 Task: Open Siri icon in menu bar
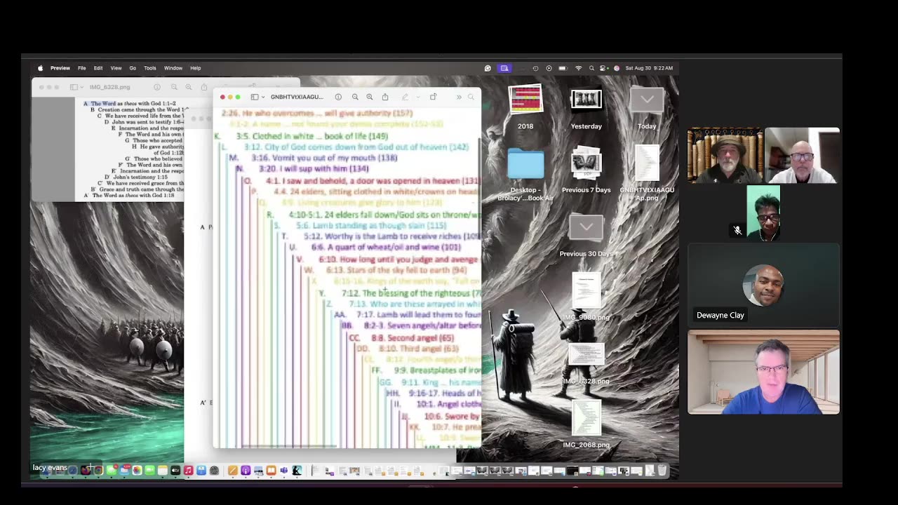617,68
